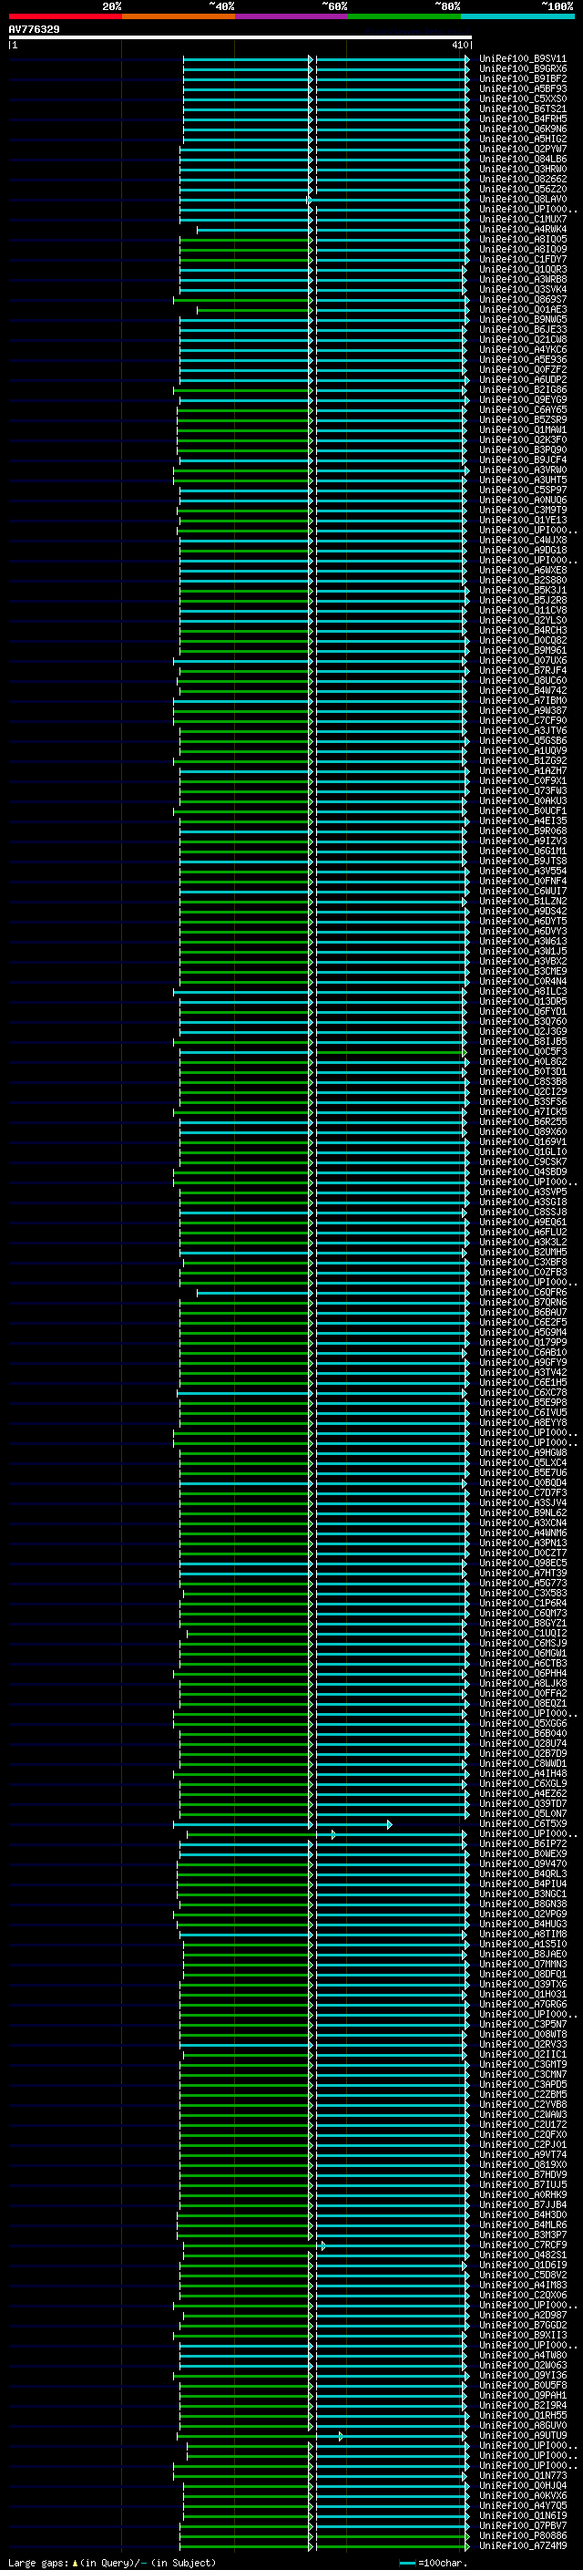Select the UniRef100_Q869S7 label

tap(523, 299)
